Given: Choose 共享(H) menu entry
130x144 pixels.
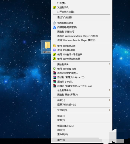Looking at the screenshot, I should (82, 100).
